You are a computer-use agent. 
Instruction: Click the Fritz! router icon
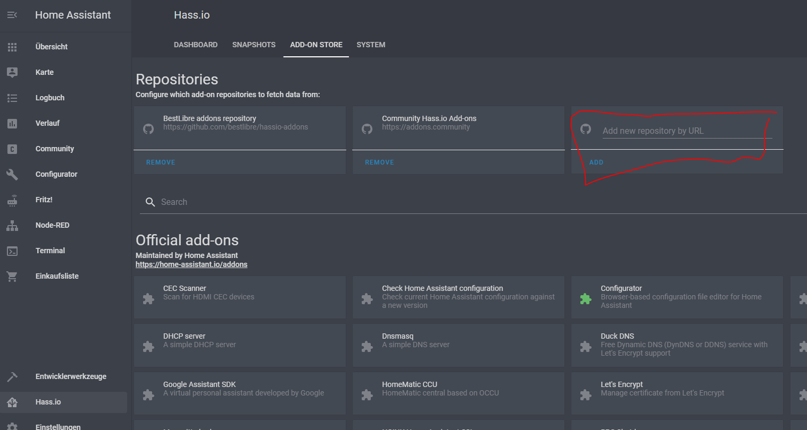(x=12, y=200)
